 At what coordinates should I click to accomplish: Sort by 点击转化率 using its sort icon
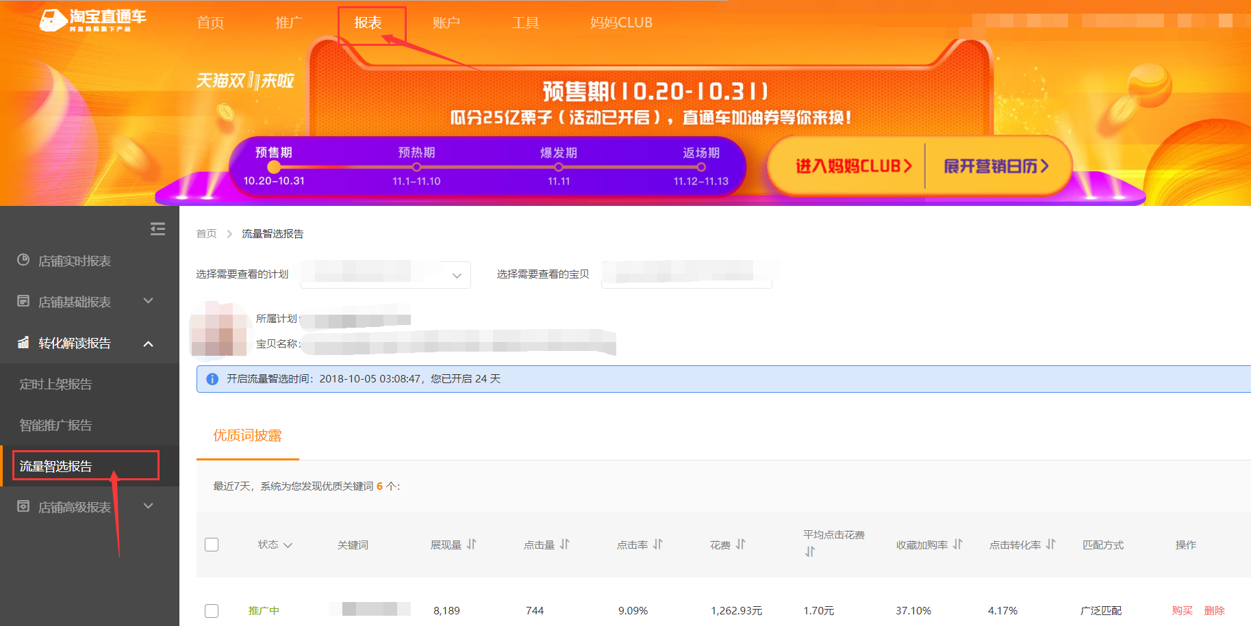coord(1051,544)
